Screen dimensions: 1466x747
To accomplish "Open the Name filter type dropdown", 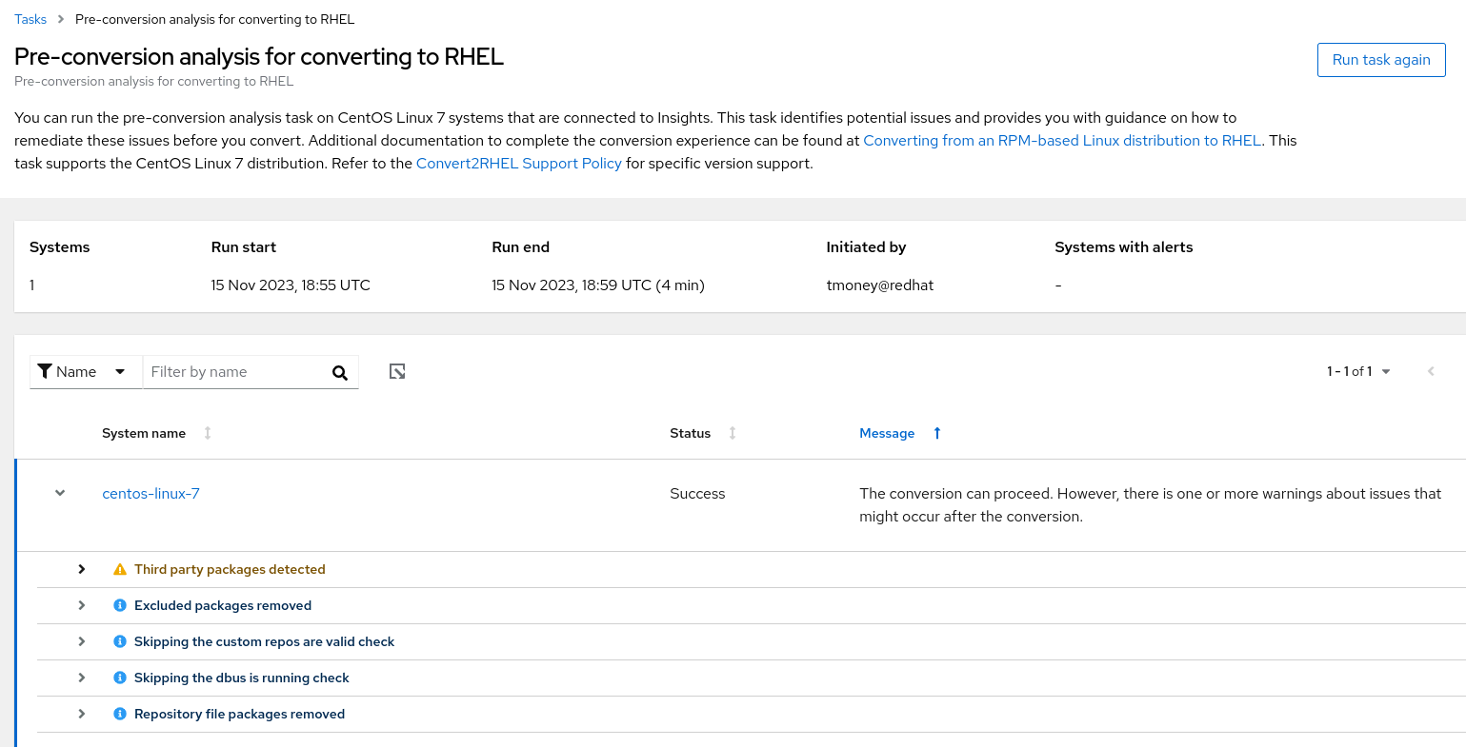I will click(x=86, y=372).
